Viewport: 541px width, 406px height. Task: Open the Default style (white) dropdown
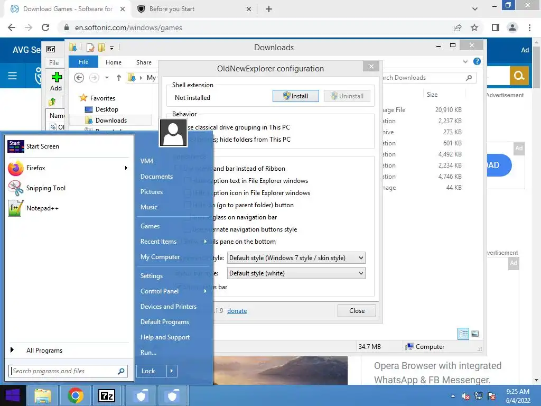(296, 273)
